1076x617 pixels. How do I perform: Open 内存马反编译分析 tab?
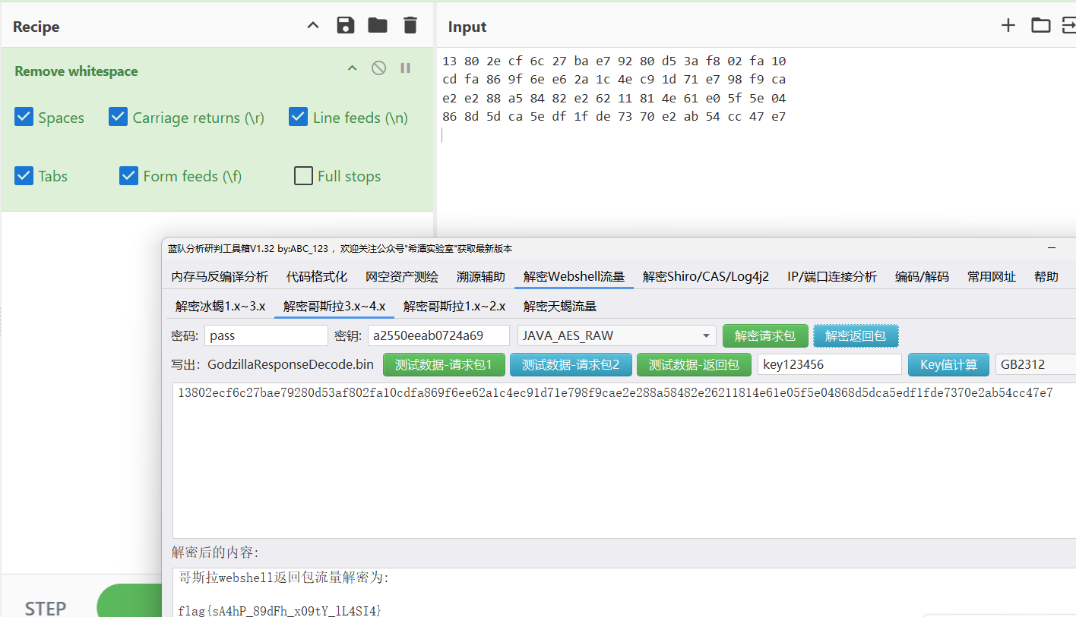[220, 276]
